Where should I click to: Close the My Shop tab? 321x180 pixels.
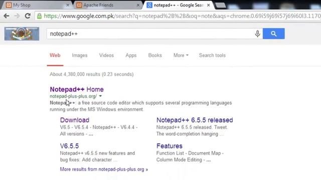68,5
